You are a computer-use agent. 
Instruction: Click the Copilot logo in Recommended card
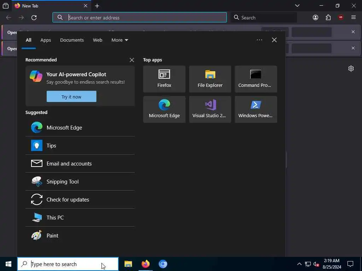click(x=36, y=76)
